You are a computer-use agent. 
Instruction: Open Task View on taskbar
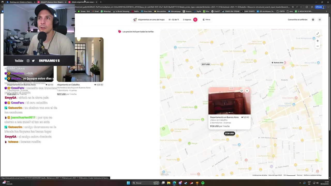(163, 183)
